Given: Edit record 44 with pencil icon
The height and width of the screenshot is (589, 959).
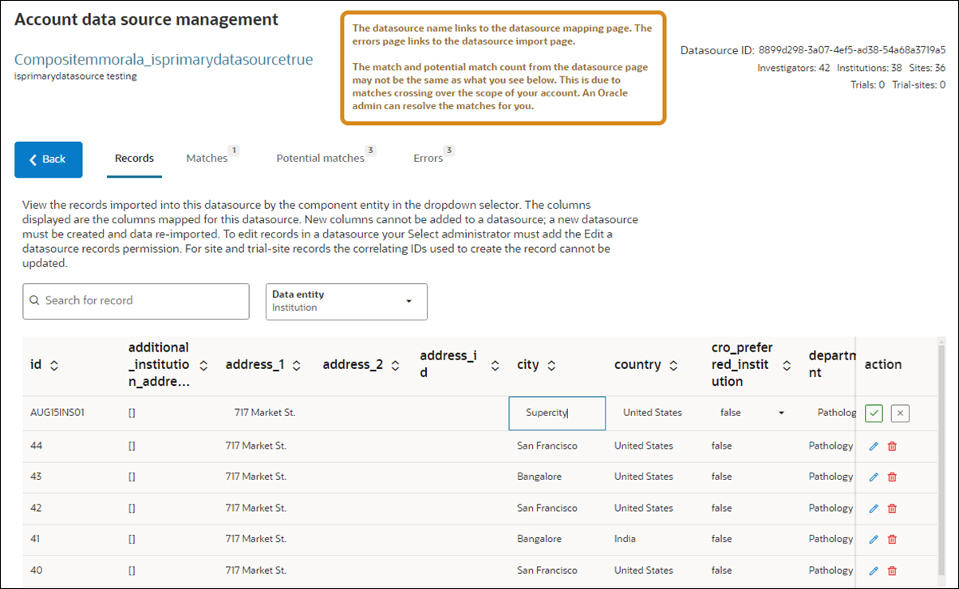Looking at the screenshot, I should tap(874, 446).
